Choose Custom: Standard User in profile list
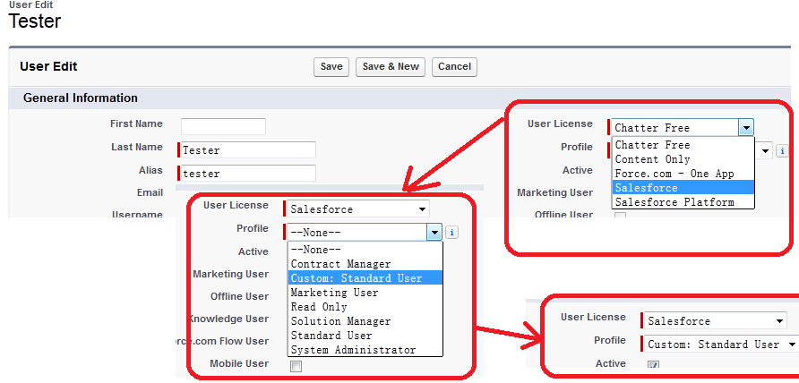The width and height of the screenshot is (799, 383). tap(365, 278)
